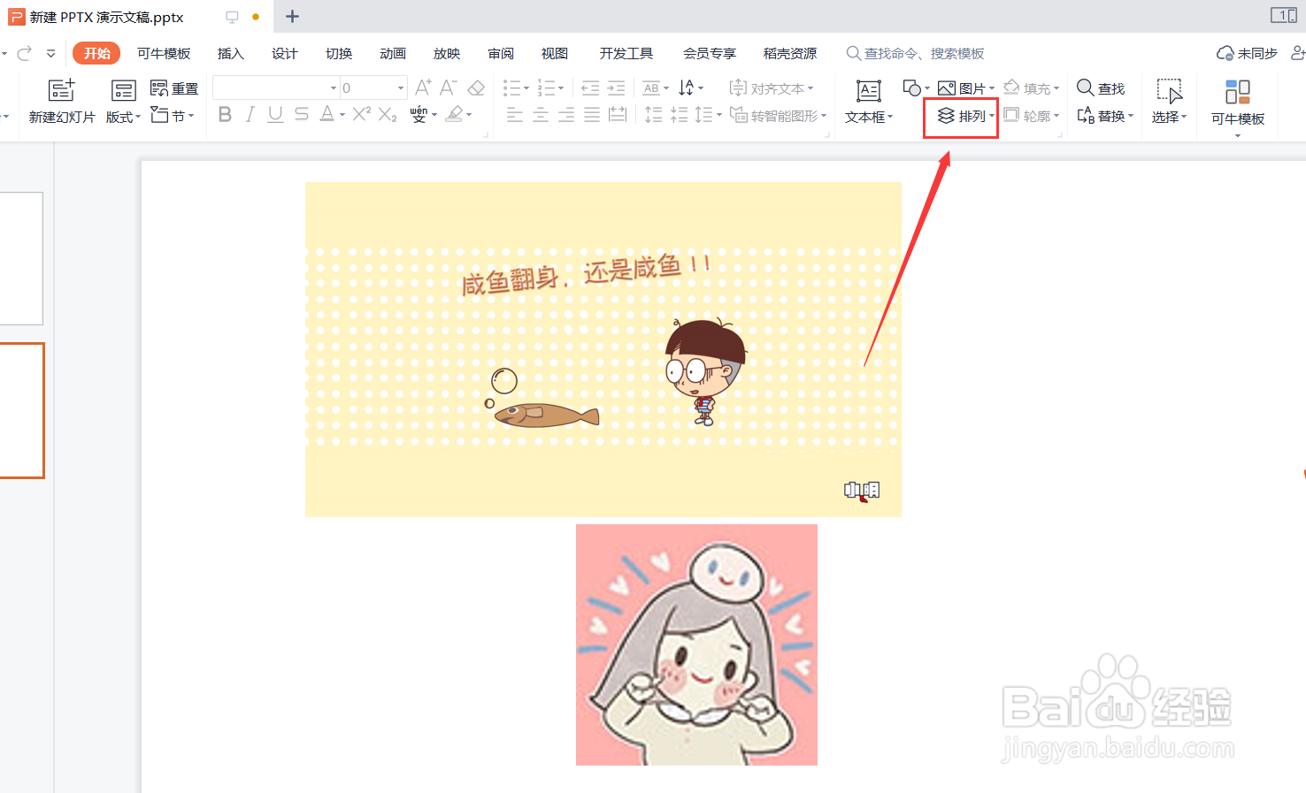Viewport: 1306px width, 793px height.
Task: Click the command search field
Action: tap(916, 54)
